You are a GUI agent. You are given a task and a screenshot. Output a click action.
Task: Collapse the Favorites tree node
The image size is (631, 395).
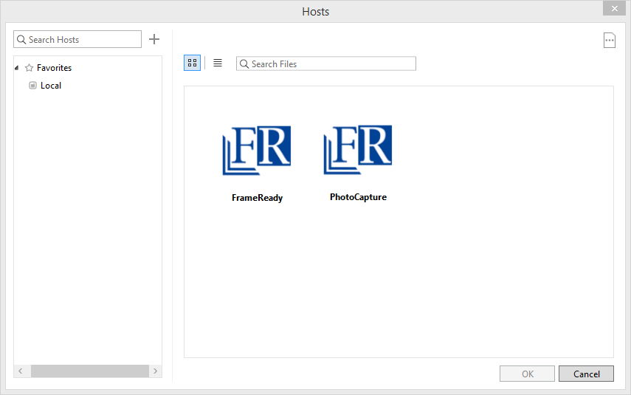tap(16, 68)
